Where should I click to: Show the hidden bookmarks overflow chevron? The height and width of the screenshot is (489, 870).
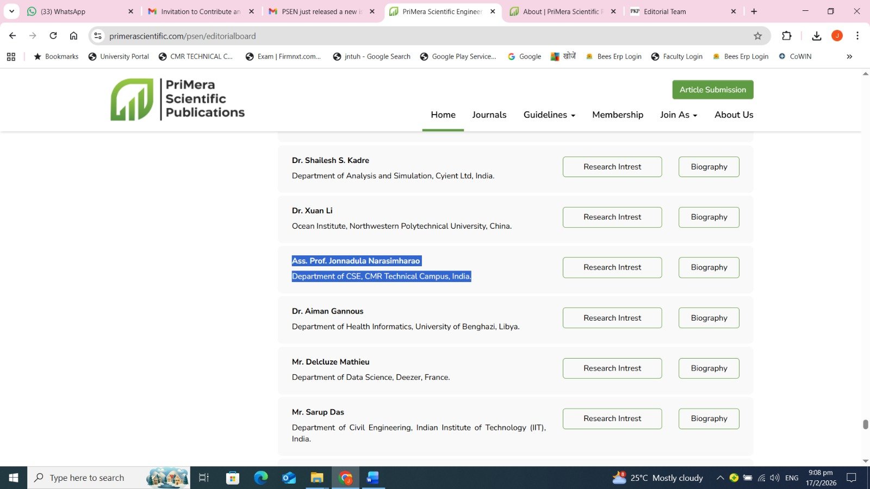849,57
